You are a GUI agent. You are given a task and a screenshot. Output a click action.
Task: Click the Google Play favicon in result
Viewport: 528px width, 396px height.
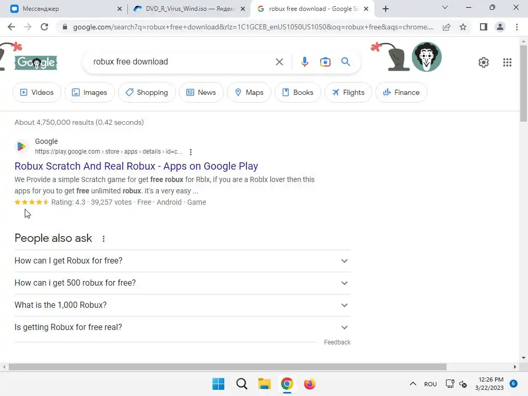pyautogui.click(x=21, y=146)
